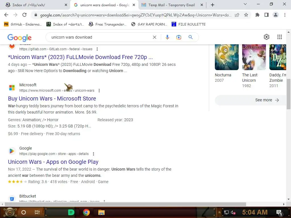Open Buy Unicorn Wars Microsoft Store link
Screen dimensions: 291x218
(x=52, y=98)
